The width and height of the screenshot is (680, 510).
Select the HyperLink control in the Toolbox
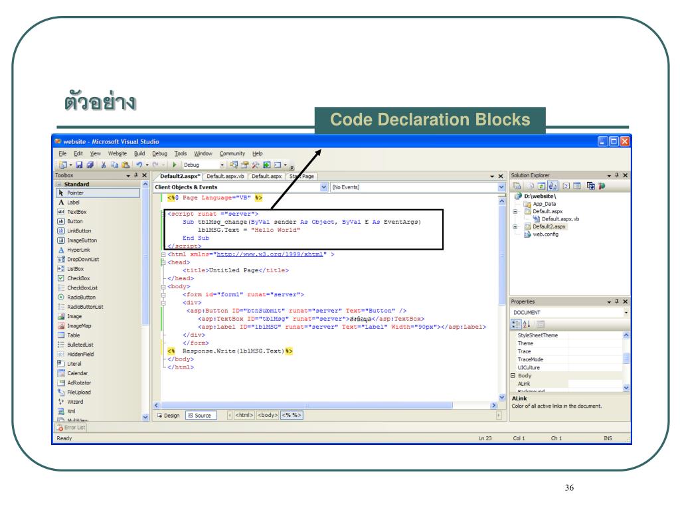[x=78, y=250]
